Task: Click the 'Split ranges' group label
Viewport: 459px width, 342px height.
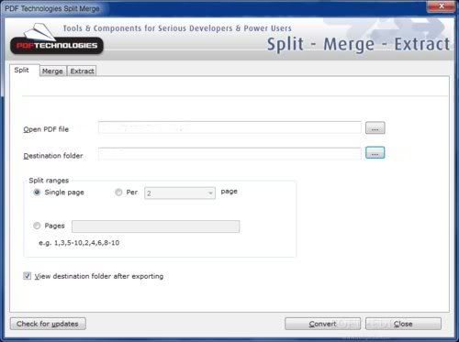Action: coord(49,181)
